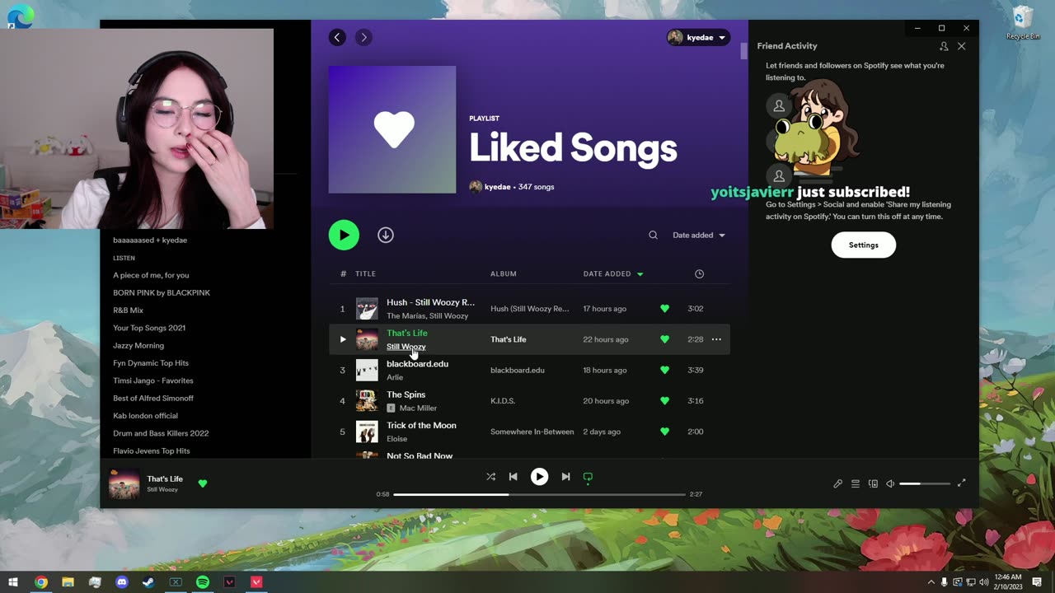
Task: Mute using the speaker volume icon
Action: click(890, 483)
